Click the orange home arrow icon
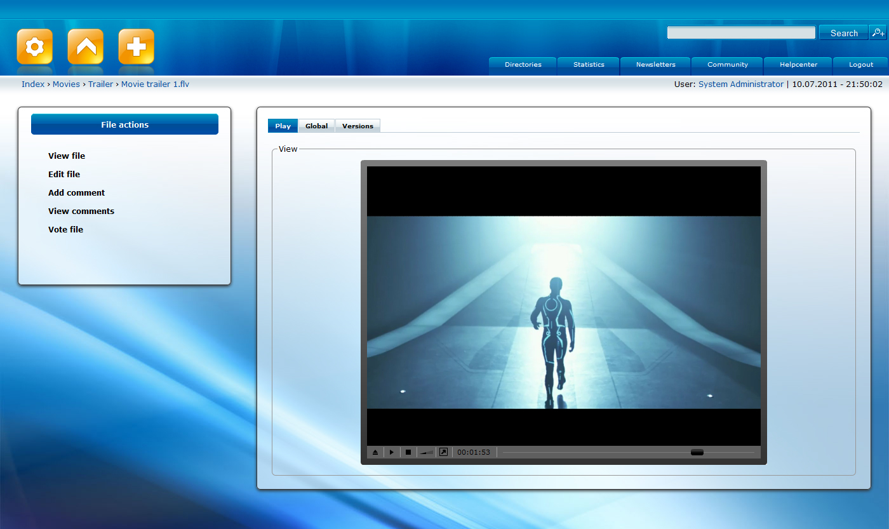 click(86, 46)
